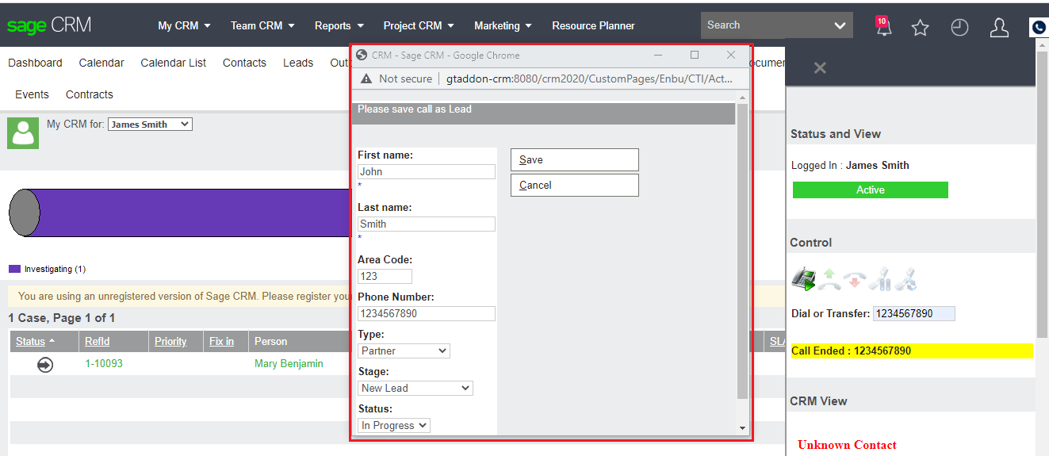Open the Marketing menu
Viewport: 1049px width, 456px height.
(503, 25)
